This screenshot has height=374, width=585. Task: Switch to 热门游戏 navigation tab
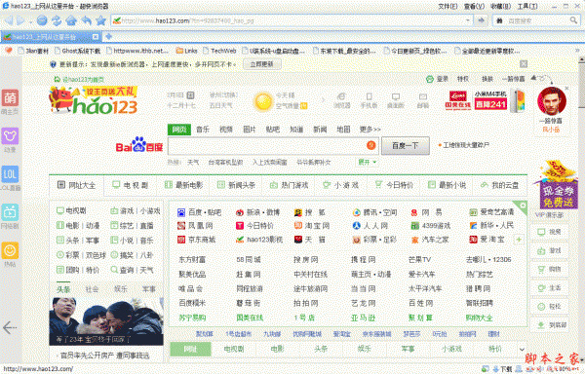[x=290, y=185]
